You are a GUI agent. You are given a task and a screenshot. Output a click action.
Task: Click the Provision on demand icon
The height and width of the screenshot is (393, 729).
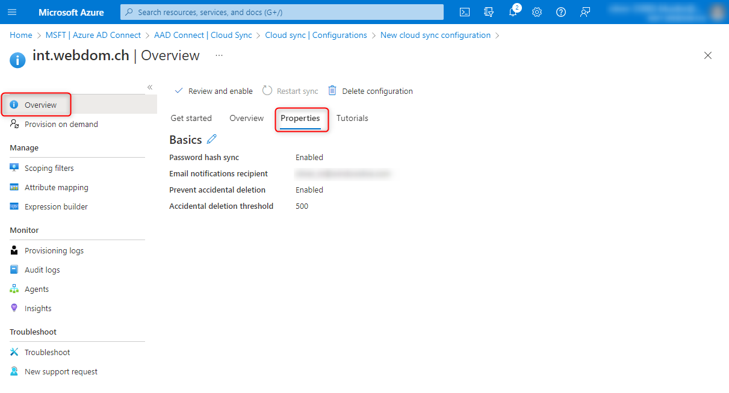[14, 124]
